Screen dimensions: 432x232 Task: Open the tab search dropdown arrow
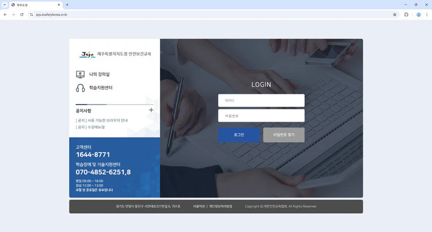5,5
